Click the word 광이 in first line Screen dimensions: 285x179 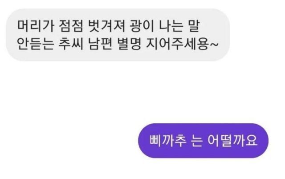(x=142, y=26)
